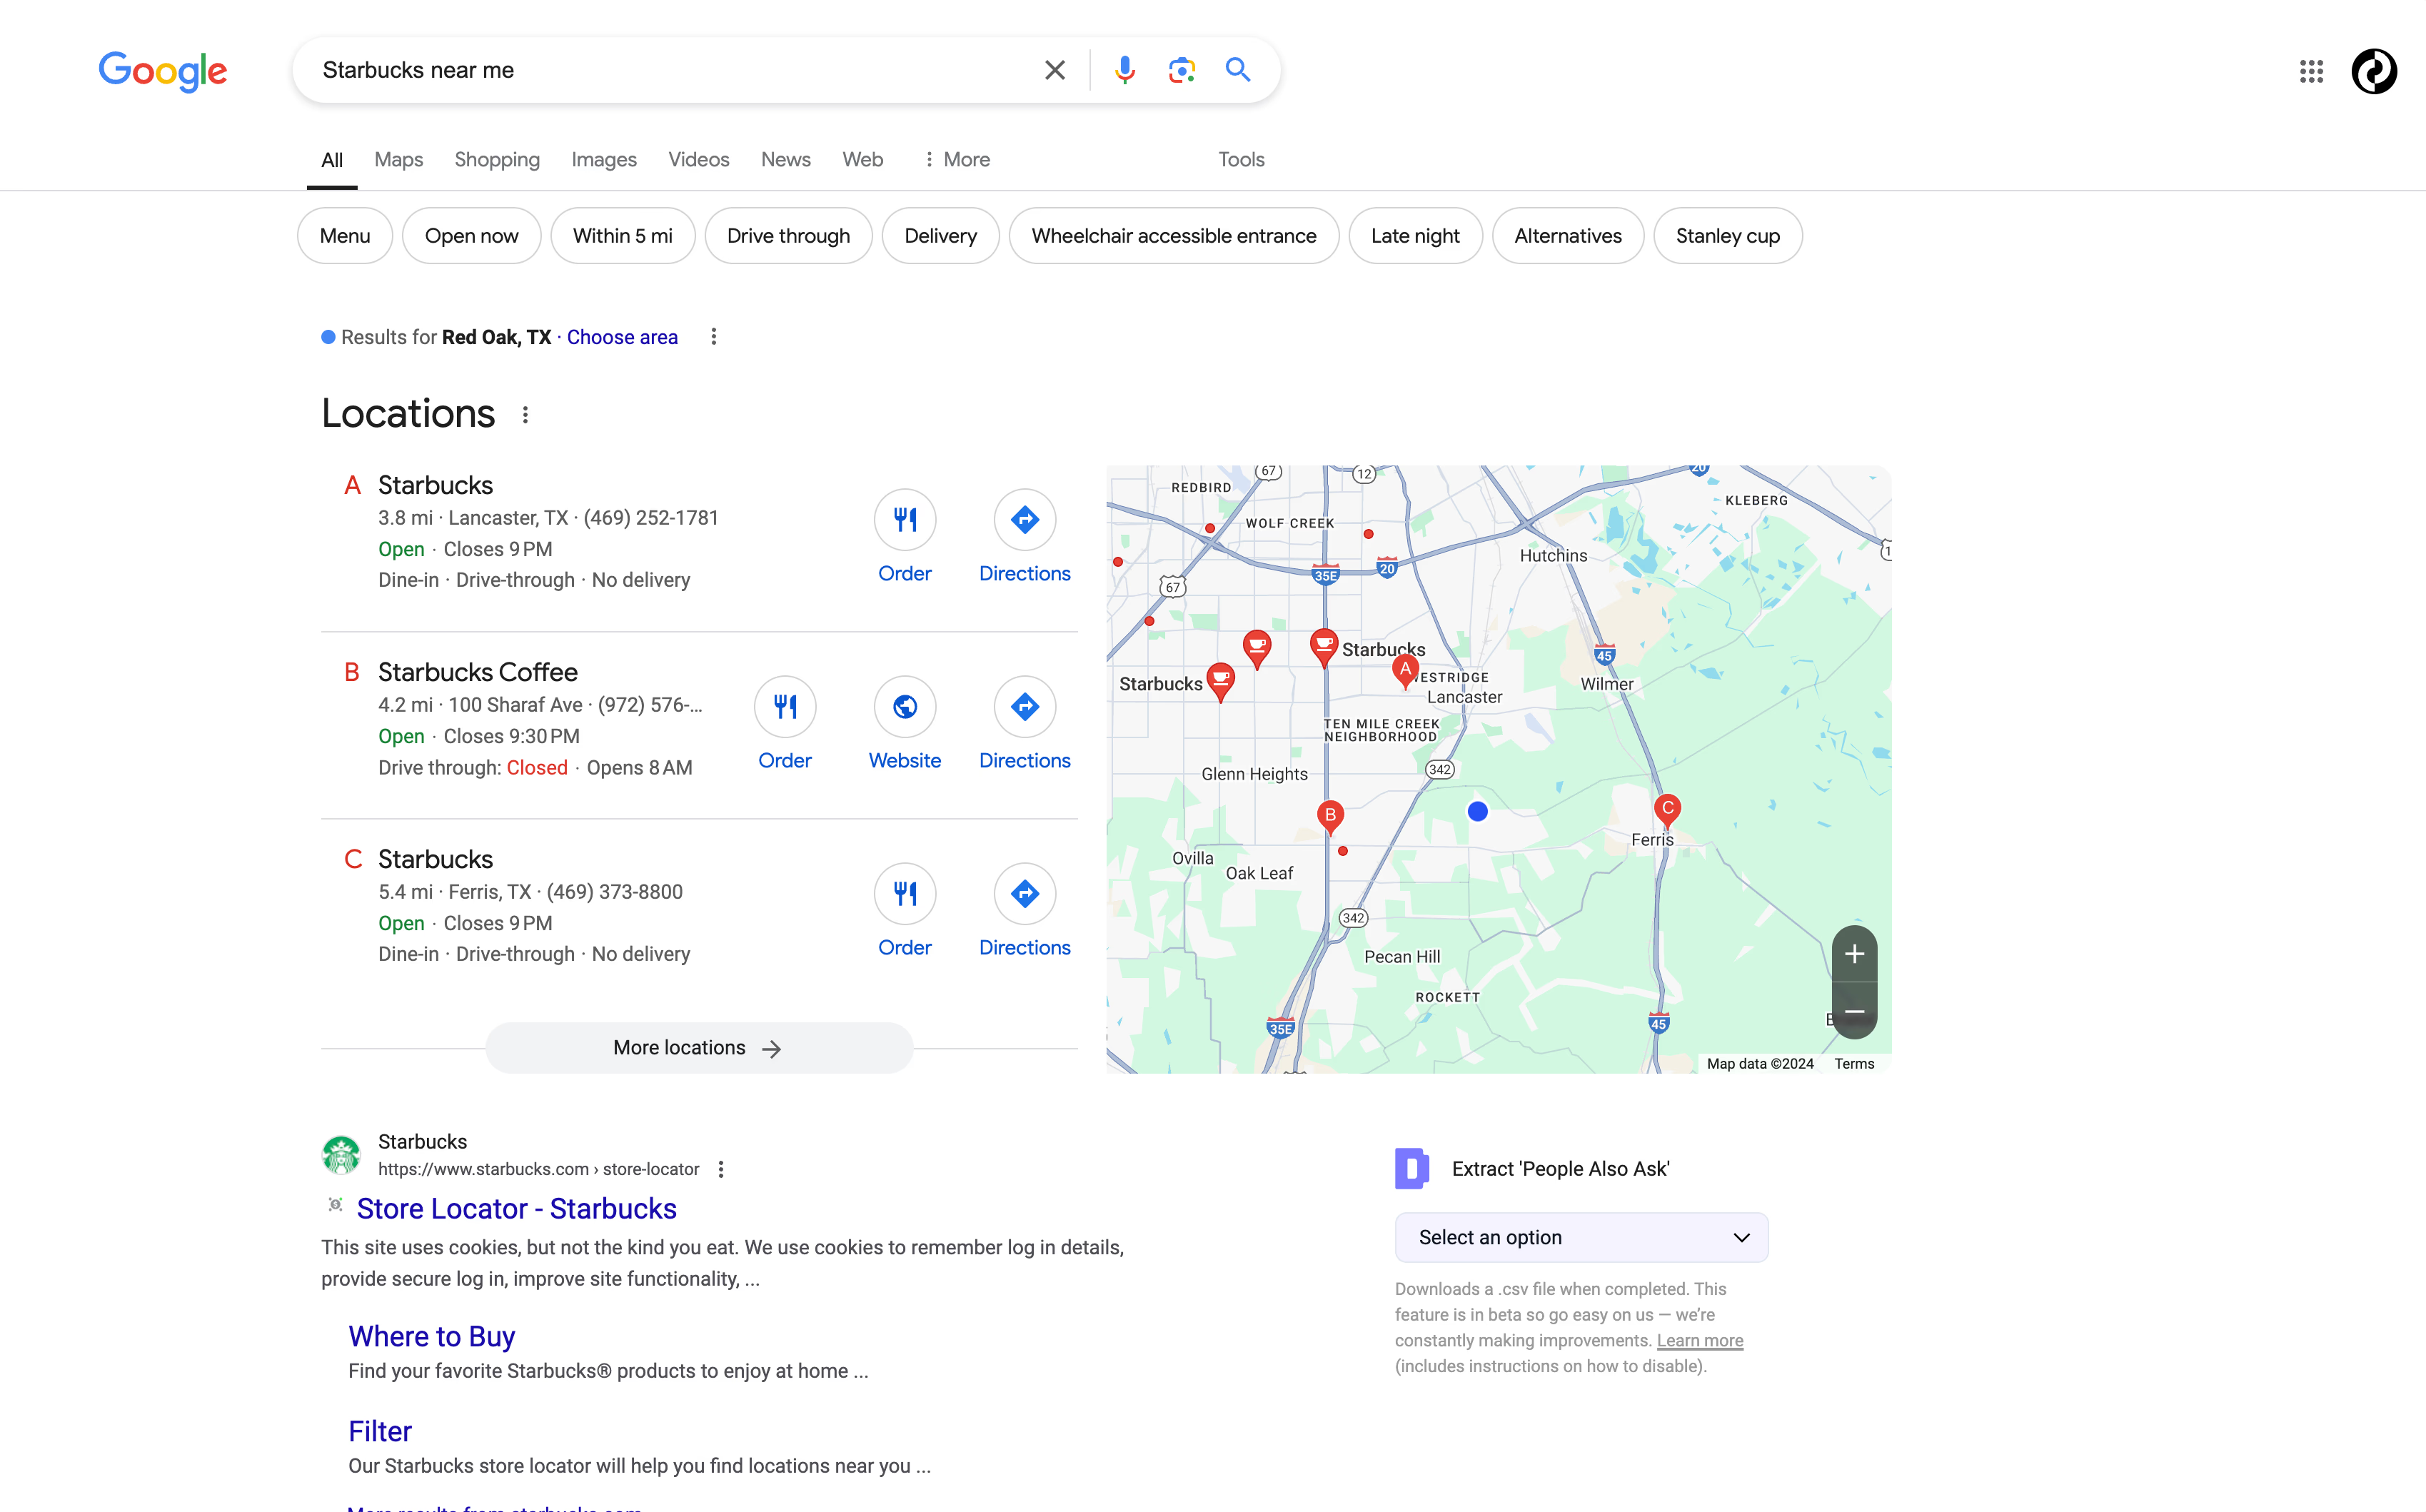Open the Google apps grid icon
The width and height of the screenshot is (2426, 1512).
point(2311,71)
